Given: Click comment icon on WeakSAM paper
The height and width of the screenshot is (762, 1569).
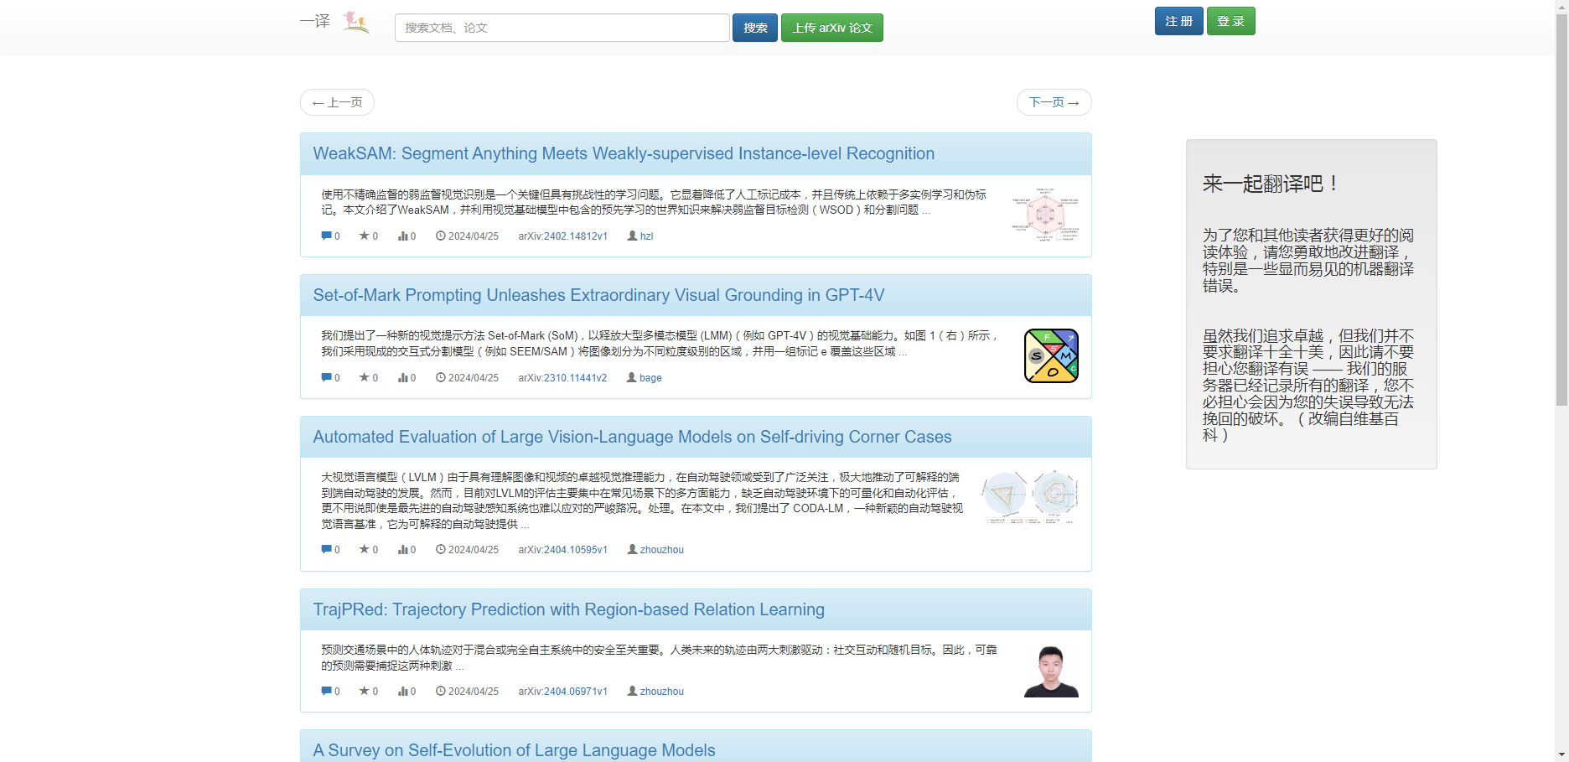Looking at the screenshot, I should tap(326, 236).
